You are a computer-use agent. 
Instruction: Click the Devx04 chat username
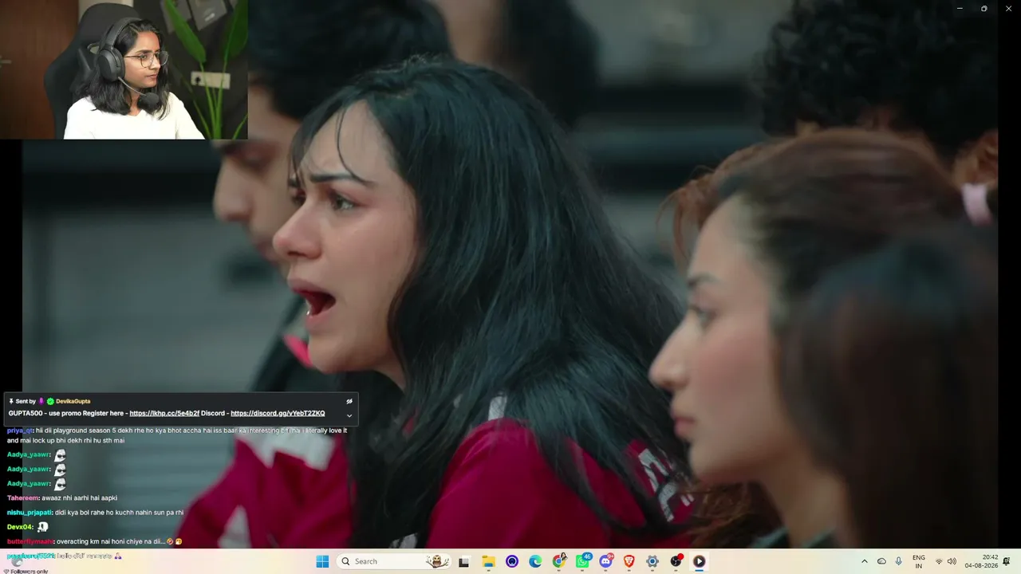pyautogui.click(x=19, y=527)
